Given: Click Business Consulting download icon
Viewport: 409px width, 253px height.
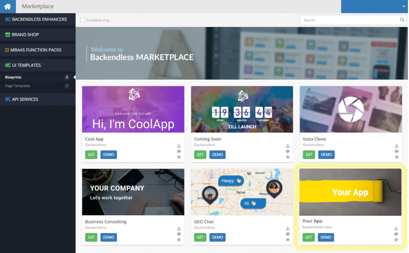Looking at the screenshot, I should tap(179, 228).
